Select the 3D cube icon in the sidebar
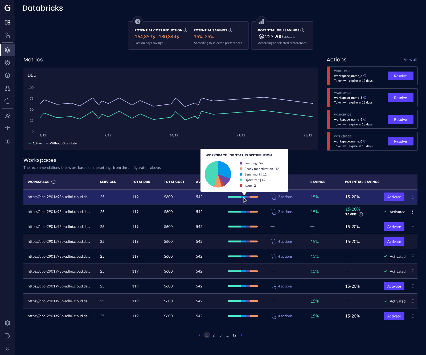Screen dimensions: 426x355 (7, 76)
